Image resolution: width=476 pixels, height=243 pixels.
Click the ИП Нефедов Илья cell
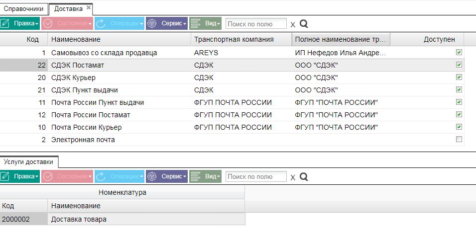tap(341, 53)
